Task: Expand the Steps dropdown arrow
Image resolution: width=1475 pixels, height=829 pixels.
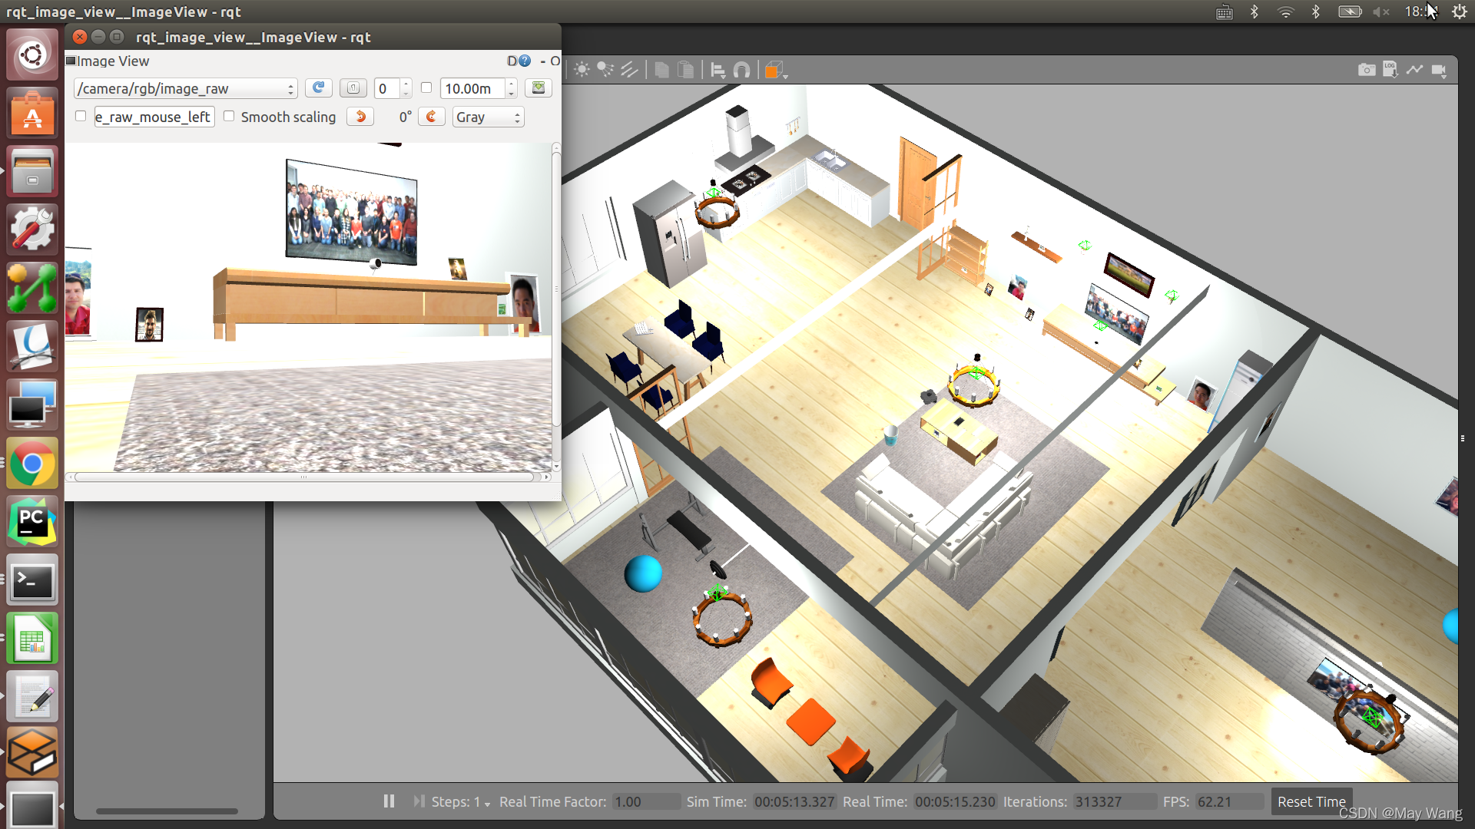Action: pos(487,803)
